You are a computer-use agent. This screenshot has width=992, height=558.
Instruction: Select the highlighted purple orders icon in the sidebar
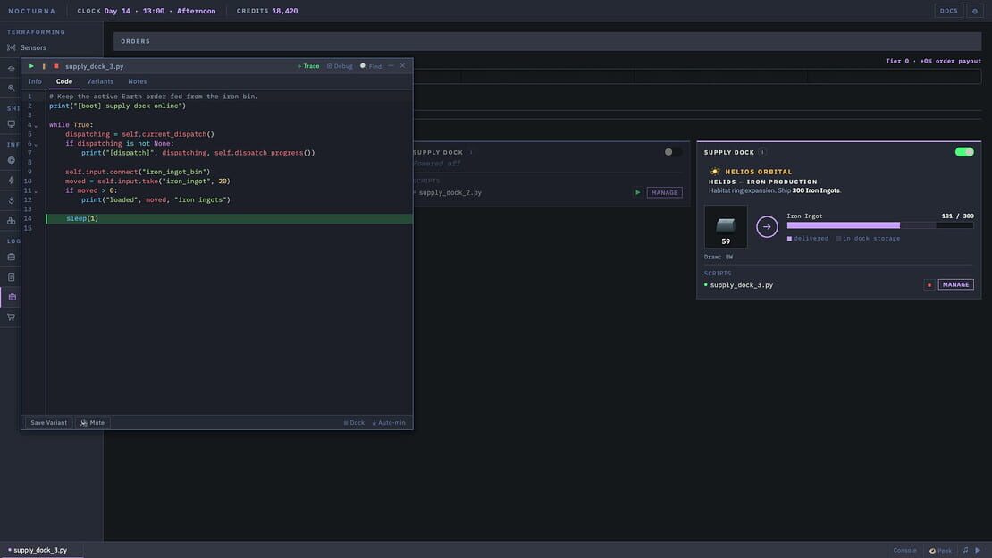click(x=12, y=297)
